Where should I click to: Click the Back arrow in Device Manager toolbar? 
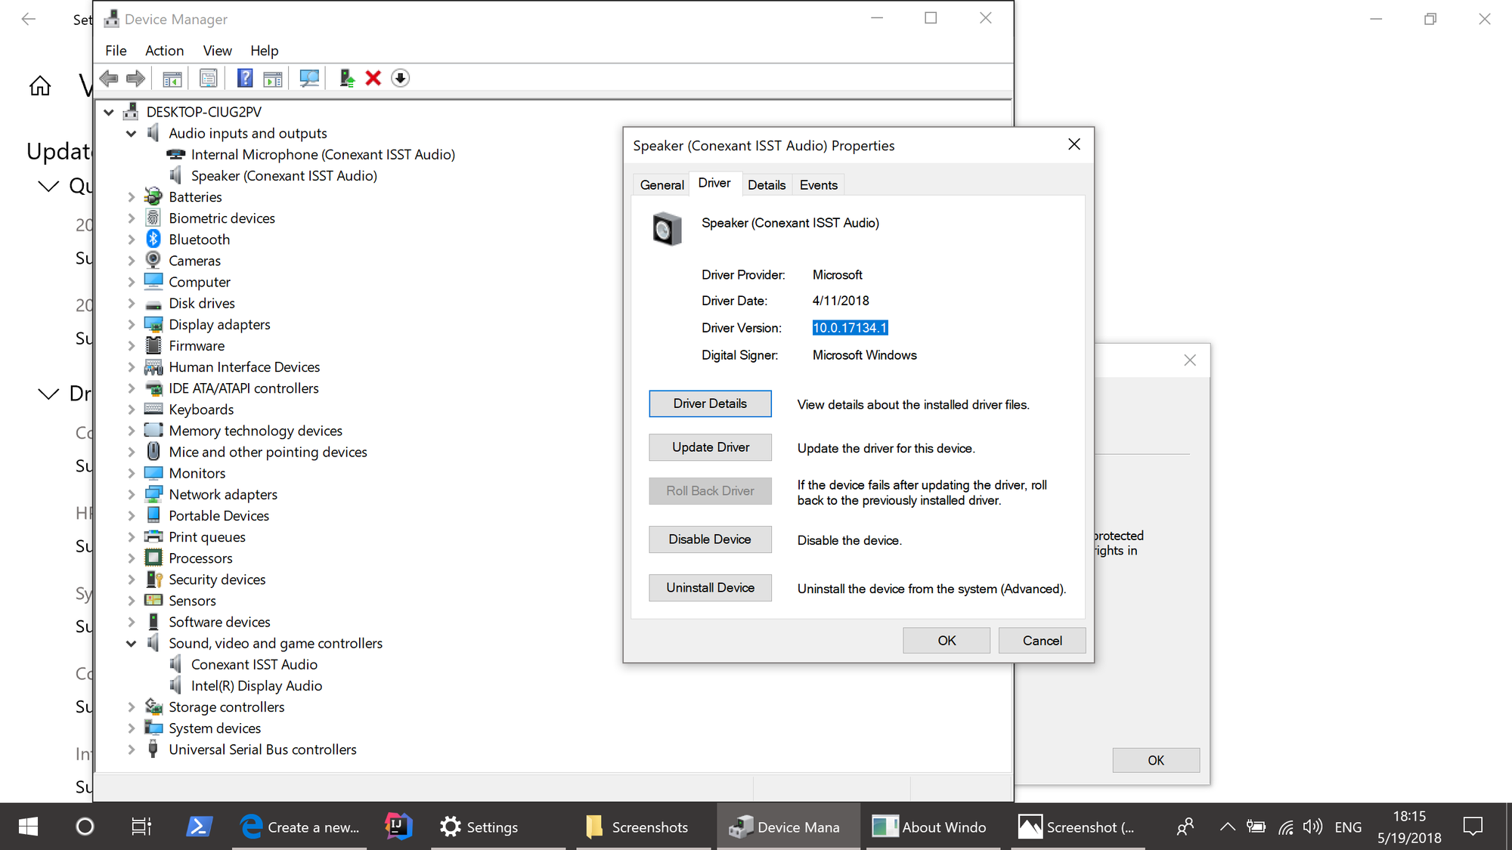pos(109,78)
